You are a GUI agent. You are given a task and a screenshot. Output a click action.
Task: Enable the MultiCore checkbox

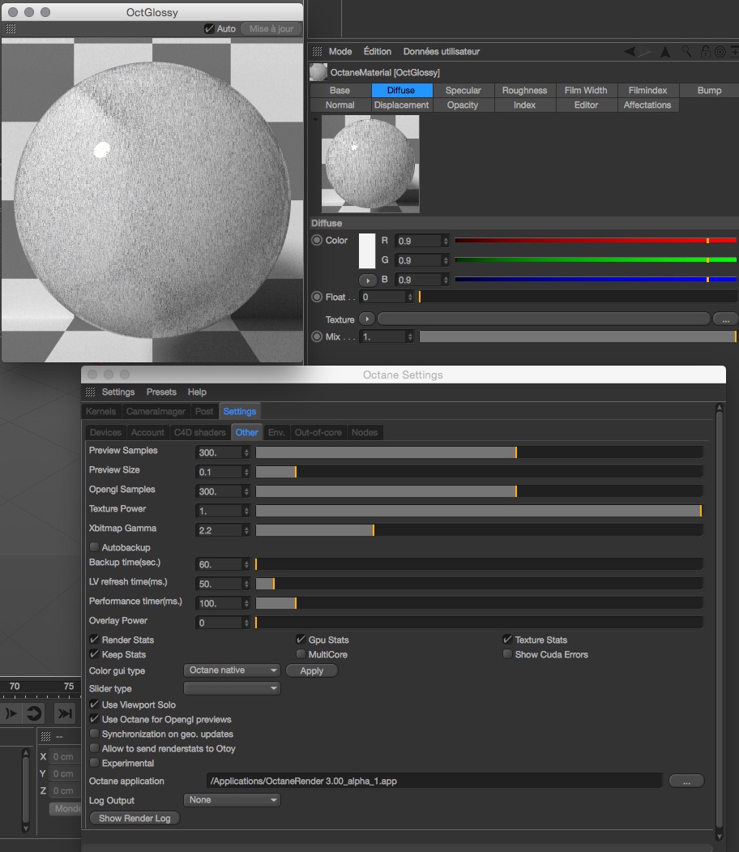301,654
